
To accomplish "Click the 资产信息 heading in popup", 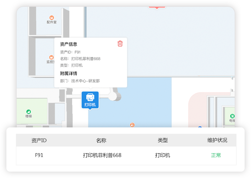I will coord(69,44).
